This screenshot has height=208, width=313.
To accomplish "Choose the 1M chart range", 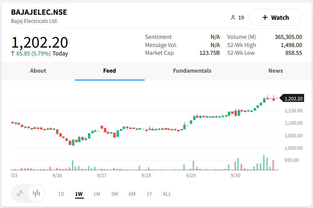I will pyautogui.click(x=97, y=194).
